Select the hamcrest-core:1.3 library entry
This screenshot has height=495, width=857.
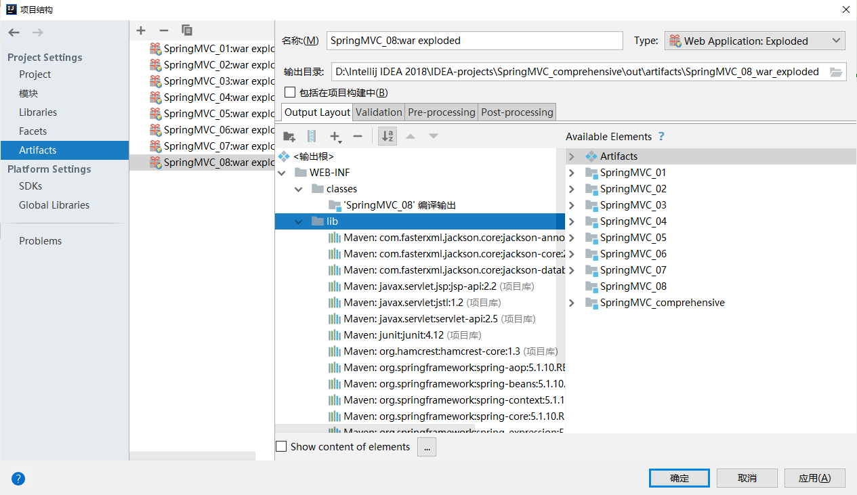pyautogui.click(x=451, y=351)
